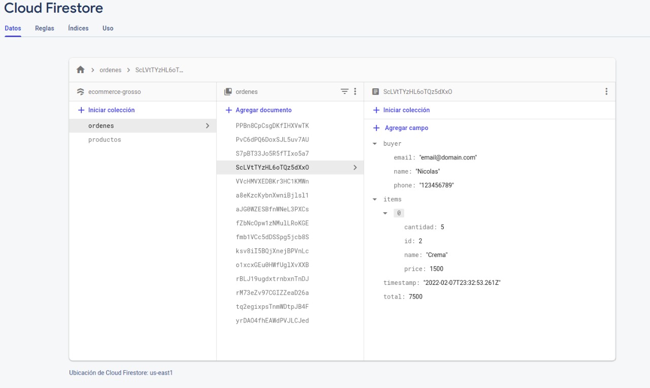The height and width of the screenshot is (388, 650).
Task: Go to the home root breadcrumb icon
Action: coord(80,70)
